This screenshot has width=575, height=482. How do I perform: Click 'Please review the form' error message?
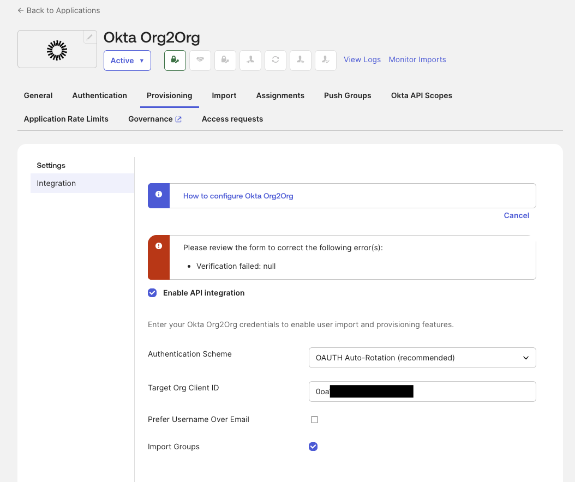[283, 248]
